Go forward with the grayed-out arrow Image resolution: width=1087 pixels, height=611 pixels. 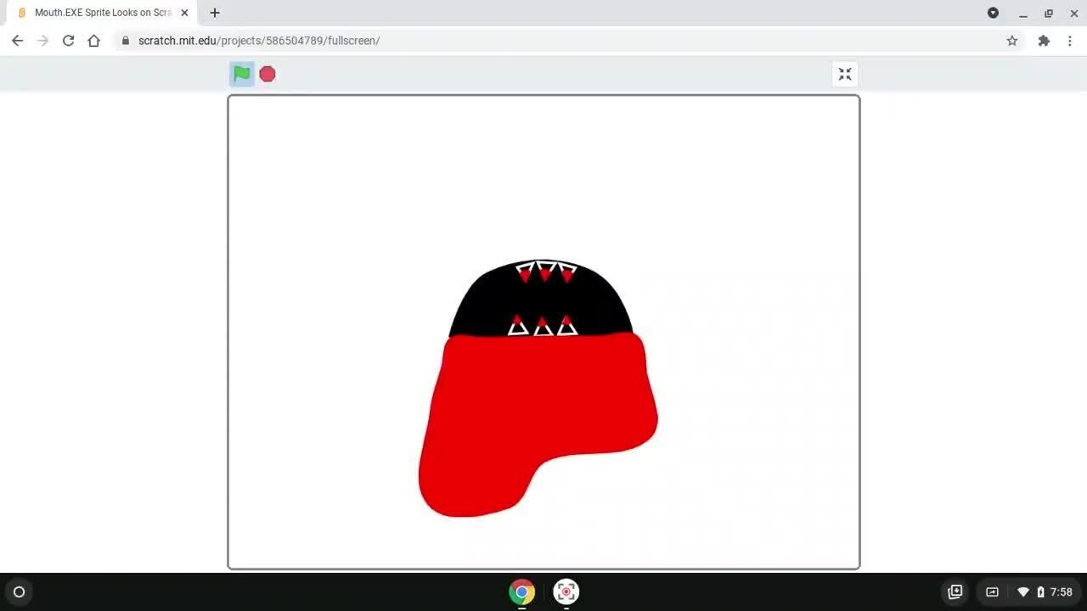(42, 41)
